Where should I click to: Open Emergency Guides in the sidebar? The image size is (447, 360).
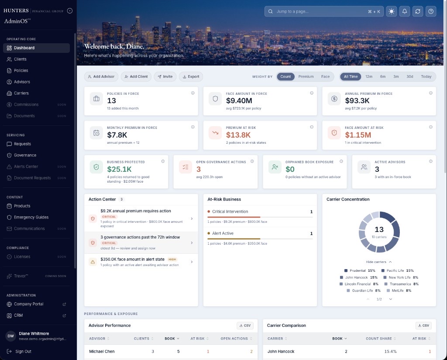pos(36,218)
